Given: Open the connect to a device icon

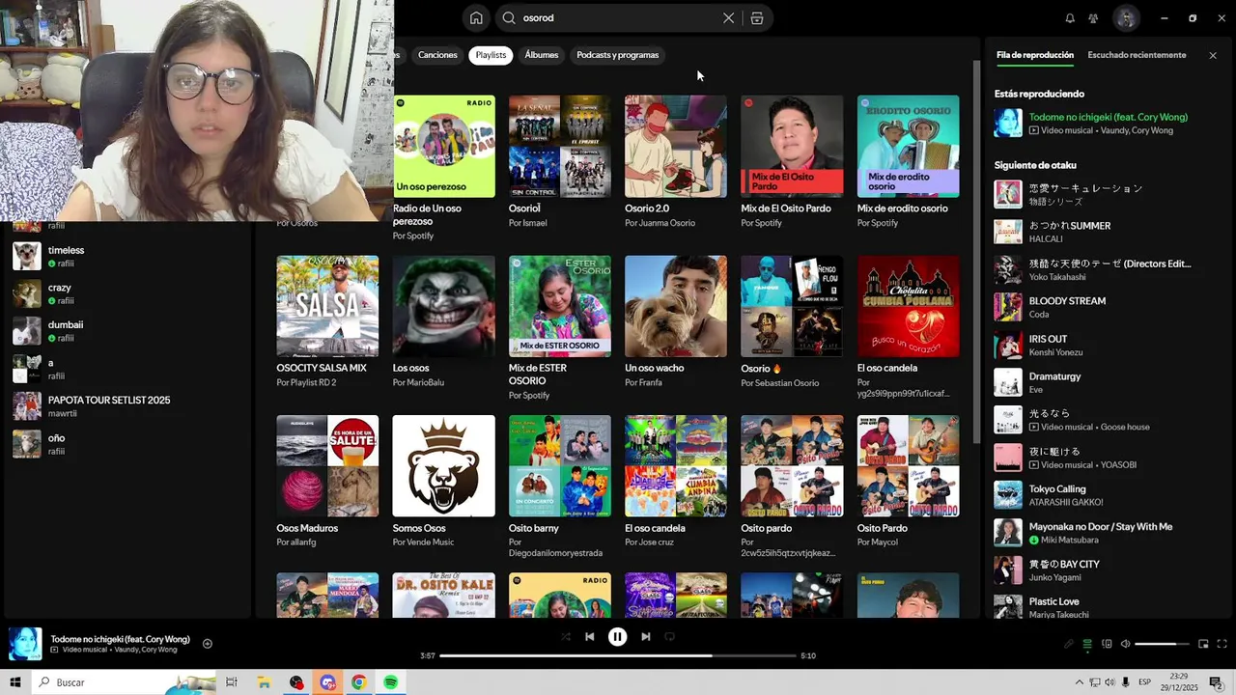Looking at the screenshot, I should pos(1107,644).
